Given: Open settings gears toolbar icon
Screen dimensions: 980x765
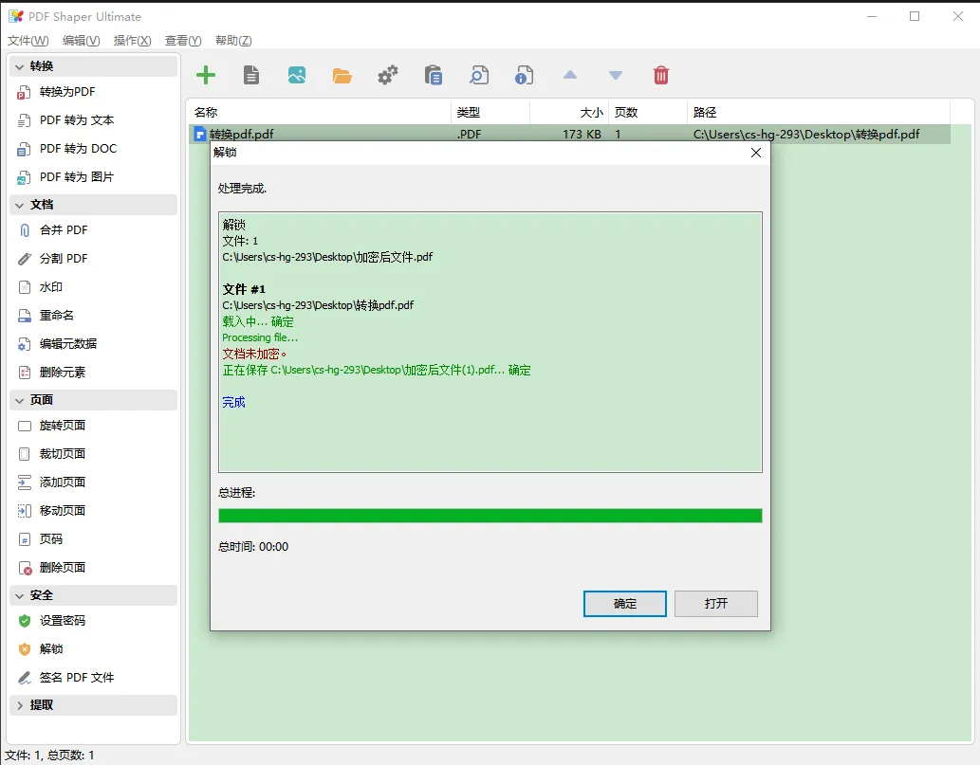Looking at the screenshot, I should (387, 76).
